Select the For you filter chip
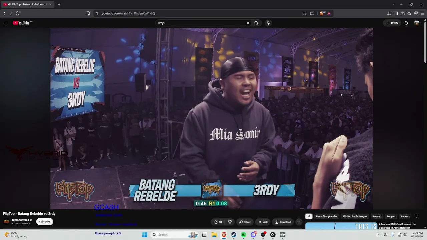The height and width of the screenshot is (240, 427). [391, 216]
